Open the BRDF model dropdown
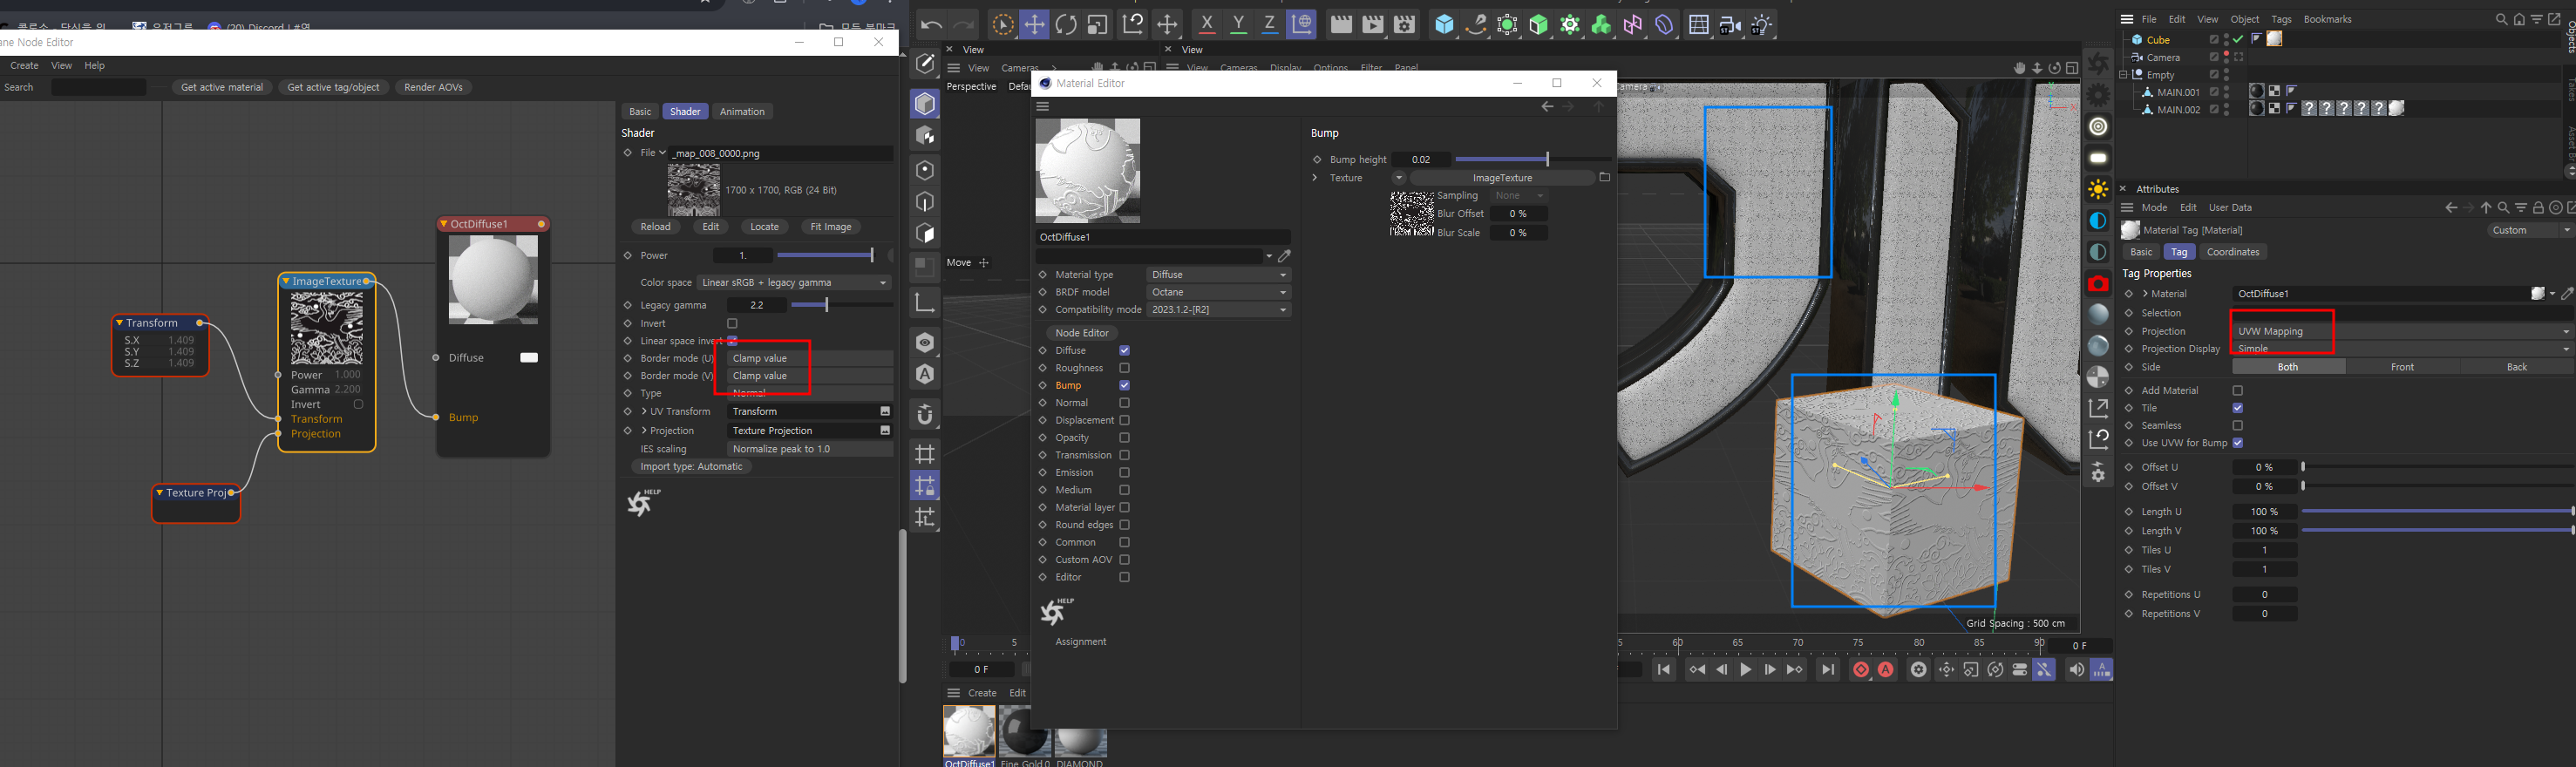Screen dimensions: 2576x767 1218,292
